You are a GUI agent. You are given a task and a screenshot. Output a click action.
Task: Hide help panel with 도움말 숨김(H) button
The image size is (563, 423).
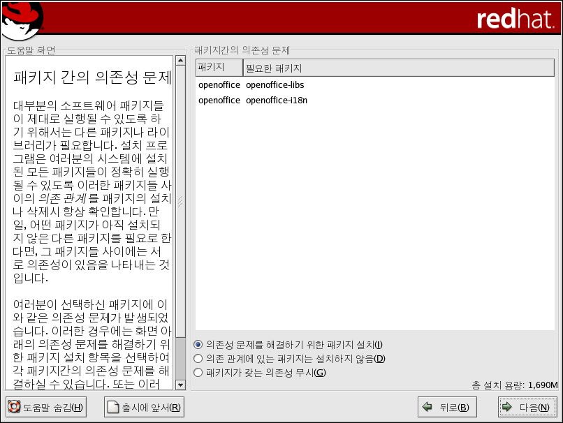[45, 408]
